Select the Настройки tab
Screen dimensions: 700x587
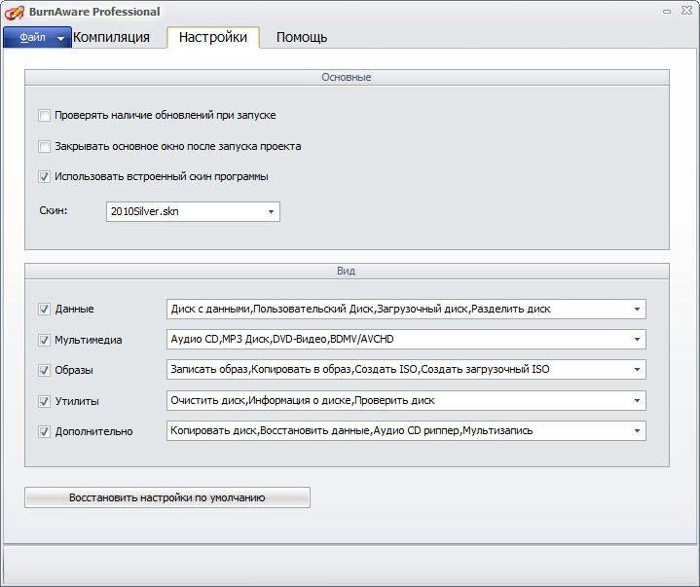click(213, 37)
